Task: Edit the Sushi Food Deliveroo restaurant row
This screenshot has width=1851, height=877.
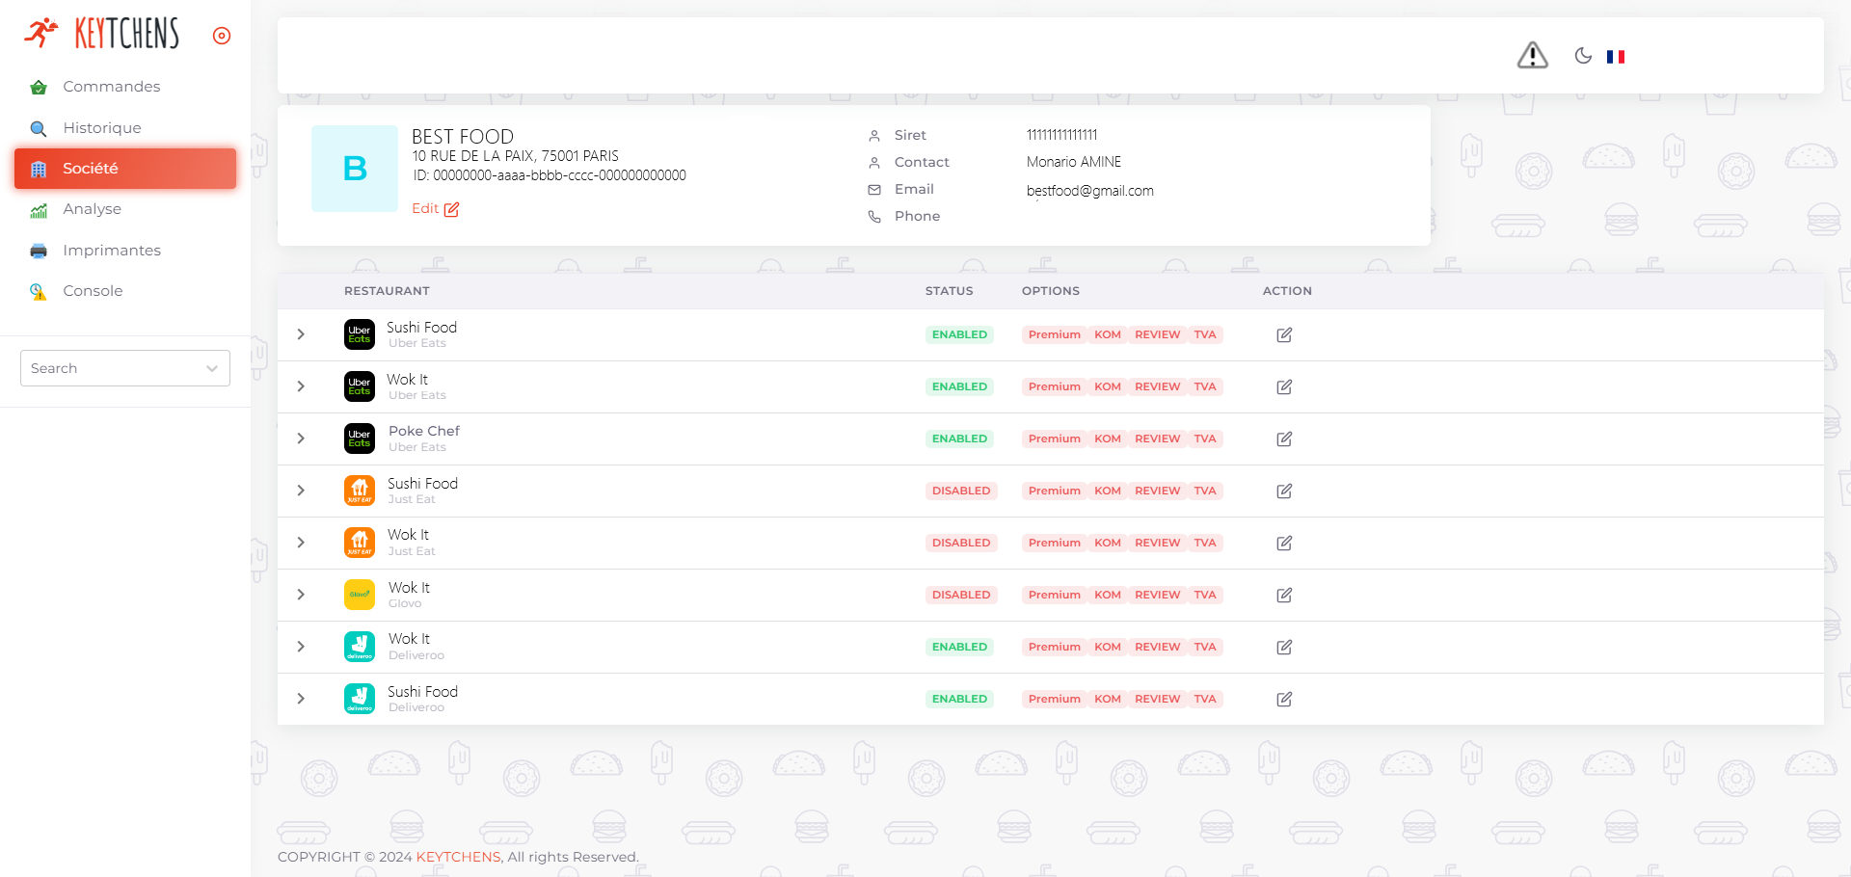Action: [1284, 700]
